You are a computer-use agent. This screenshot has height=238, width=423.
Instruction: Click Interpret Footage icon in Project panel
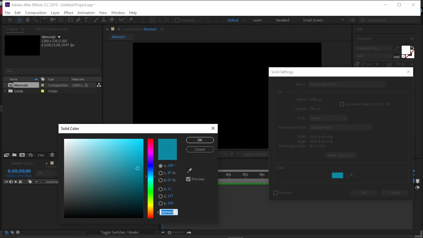point(7,155)
